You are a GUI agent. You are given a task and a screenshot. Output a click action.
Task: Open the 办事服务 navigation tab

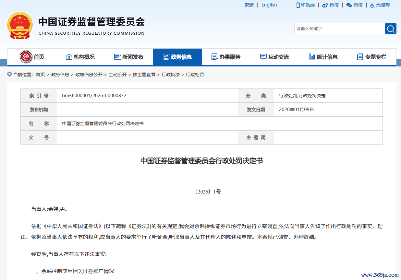226,57
